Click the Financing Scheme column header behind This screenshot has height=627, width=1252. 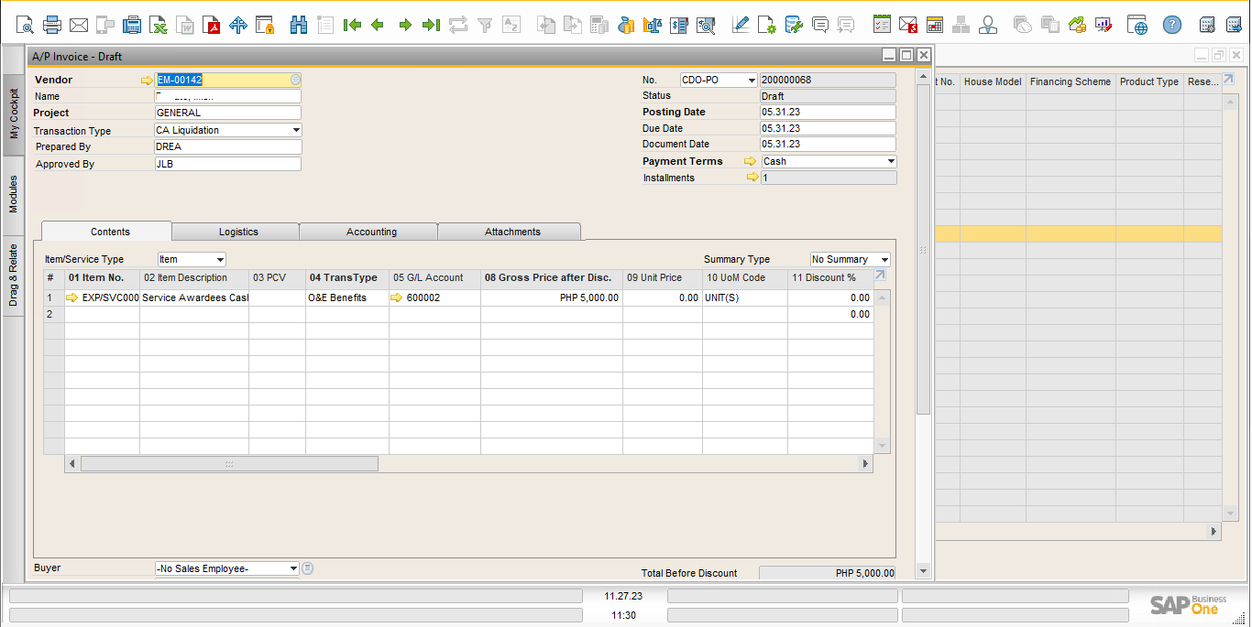pos(1071,82)
